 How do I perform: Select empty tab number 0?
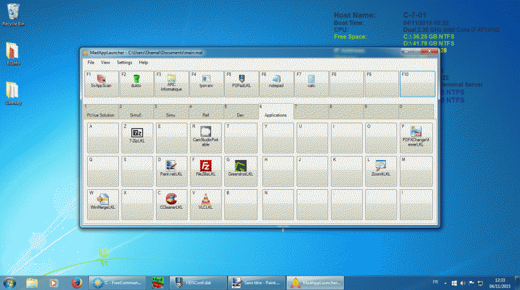coord(417,111)
